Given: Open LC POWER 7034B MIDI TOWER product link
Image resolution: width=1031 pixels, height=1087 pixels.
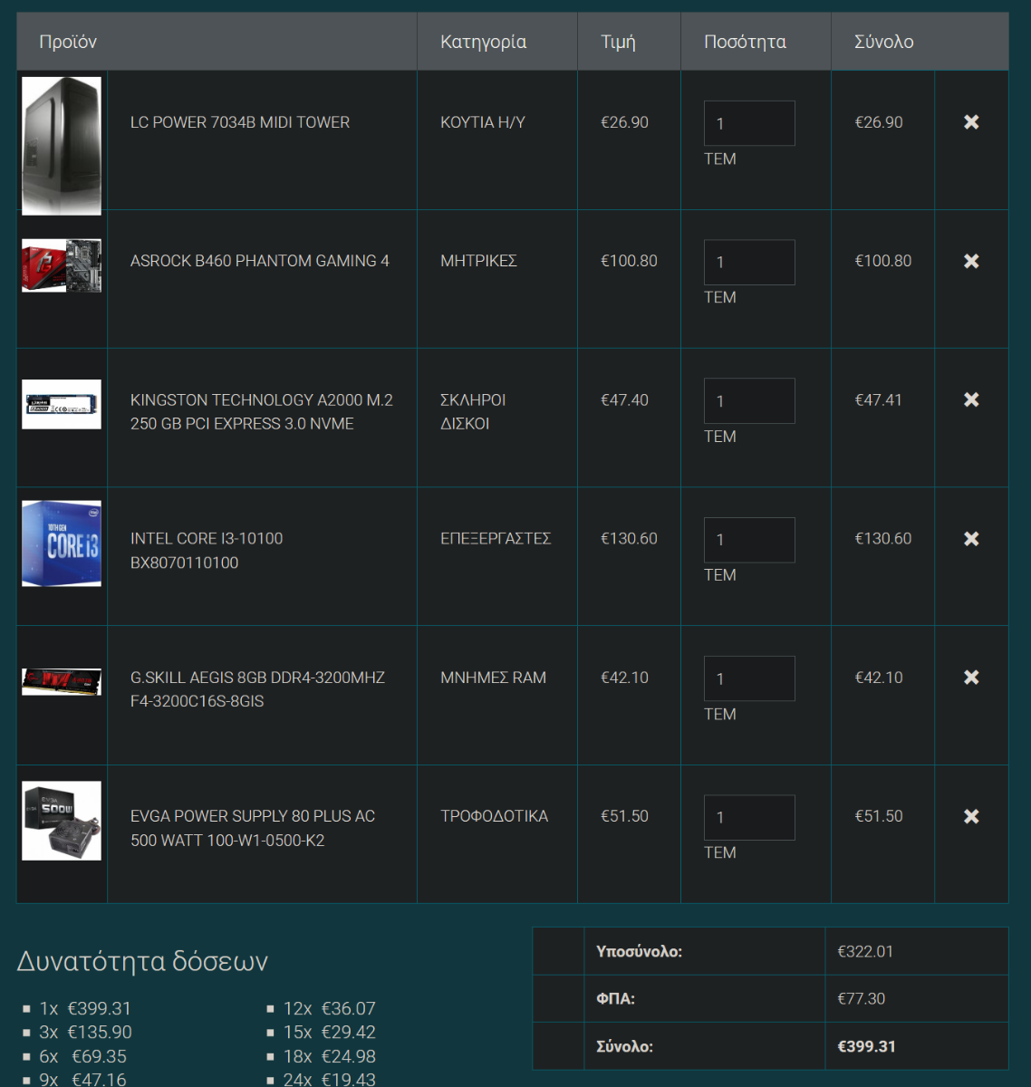Looking at the screenshot, I should click(240, 122).
